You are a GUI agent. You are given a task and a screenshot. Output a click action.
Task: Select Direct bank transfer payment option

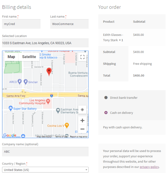pos(106,98)
